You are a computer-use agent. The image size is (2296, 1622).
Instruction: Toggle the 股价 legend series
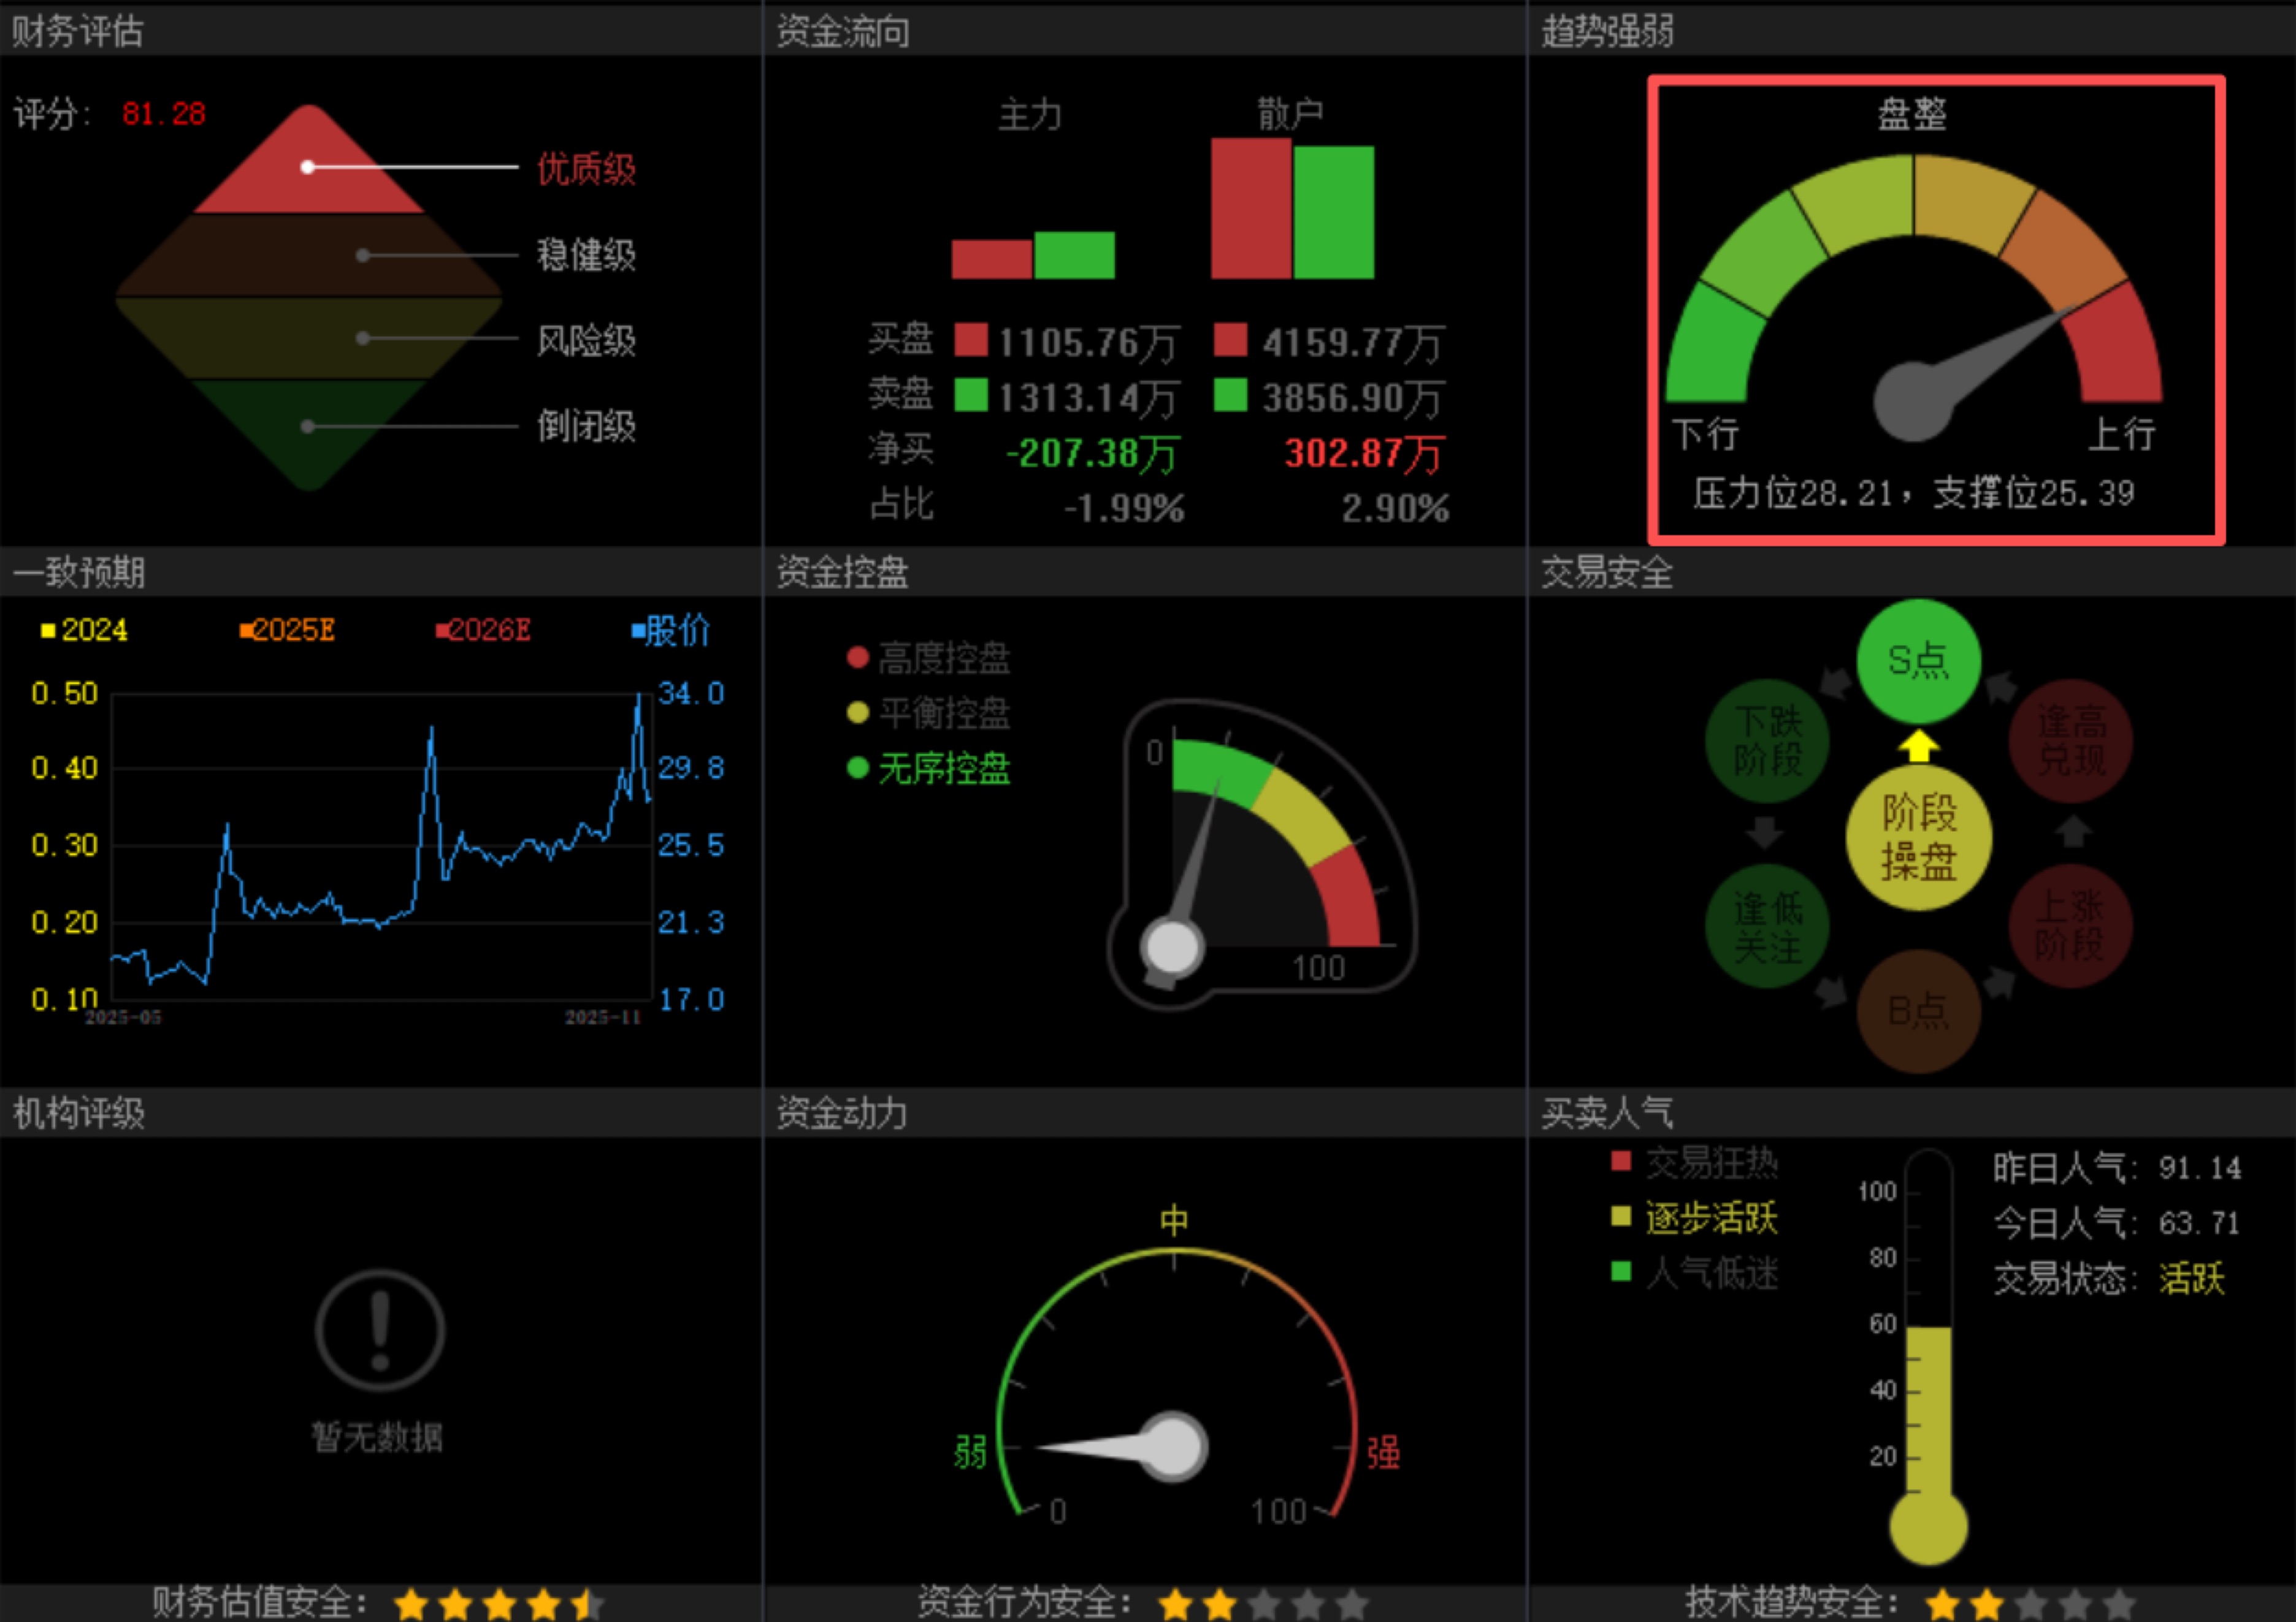[x=671, y=631]
